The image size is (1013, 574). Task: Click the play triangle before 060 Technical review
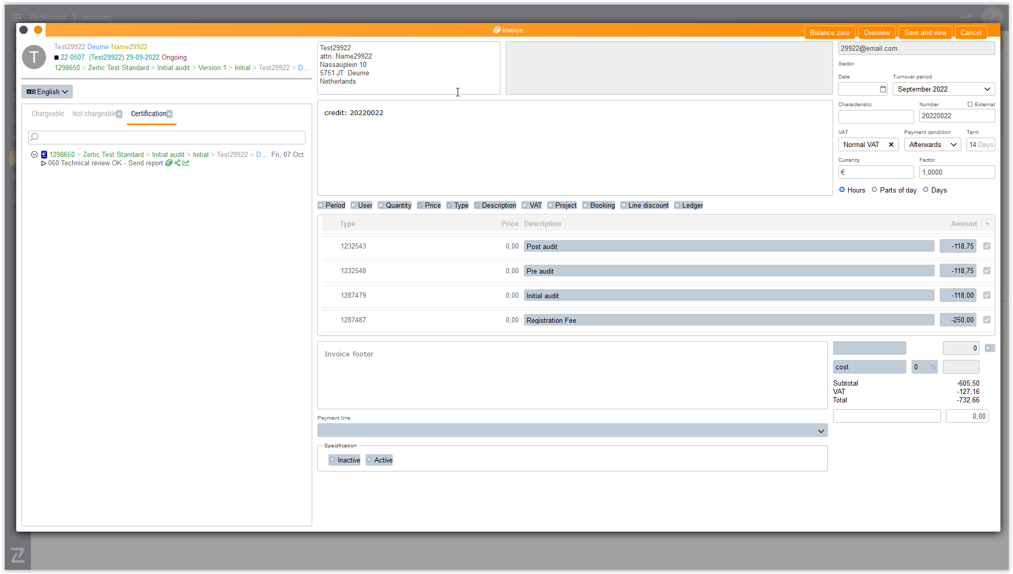coord(43,163)
